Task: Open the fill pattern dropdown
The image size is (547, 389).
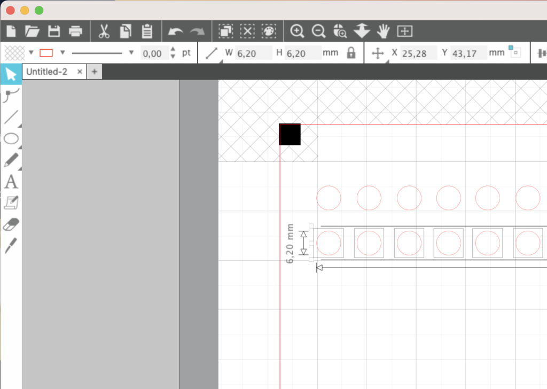Action: coord(31,53)
